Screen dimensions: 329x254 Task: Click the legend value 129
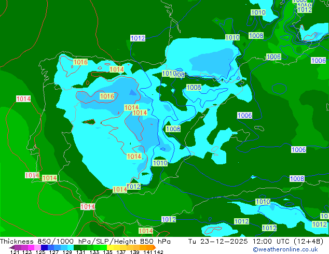click(x=67, y=252)
